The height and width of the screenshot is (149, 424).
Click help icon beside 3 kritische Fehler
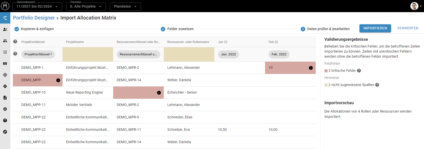[x=359, y=71]
